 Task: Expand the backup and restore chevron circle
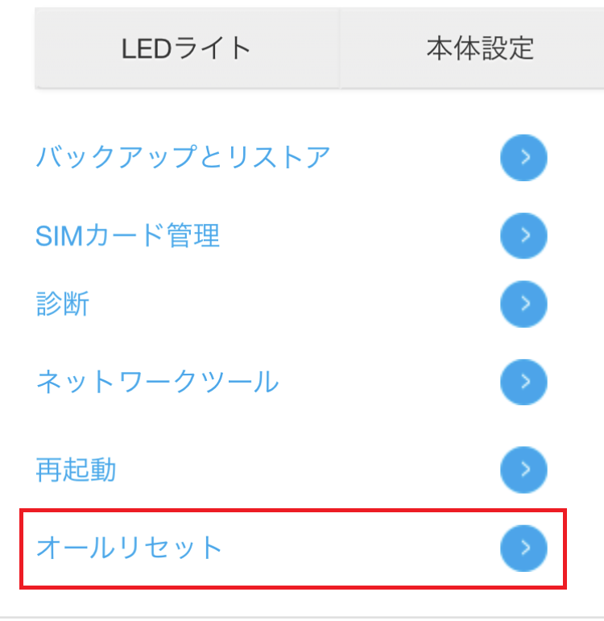coord(523,158)
